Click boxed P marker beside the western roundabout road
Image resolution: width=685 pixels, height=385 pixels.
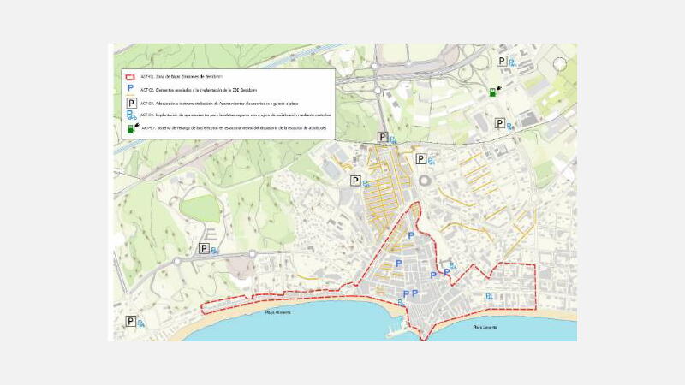[x=204, y=248]
